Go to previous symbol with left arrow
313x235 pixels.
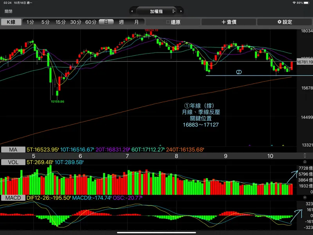[132, 11]
